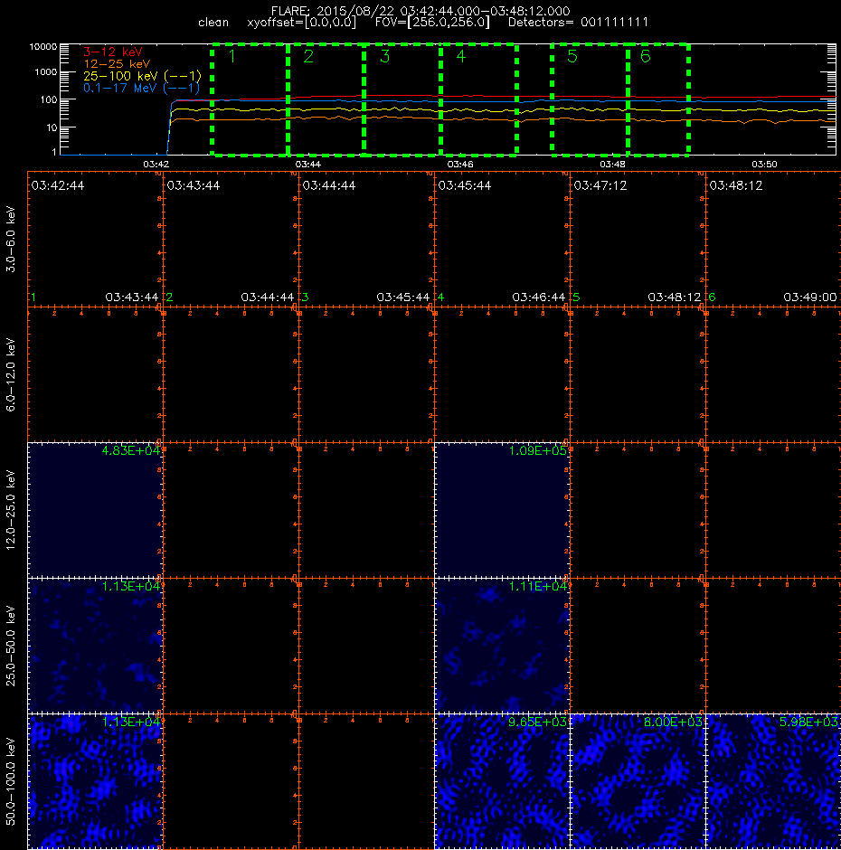Open the 12-25 keV image labeled 4.83E+04
Screen dimensions: 841x850
pos(95,510)
